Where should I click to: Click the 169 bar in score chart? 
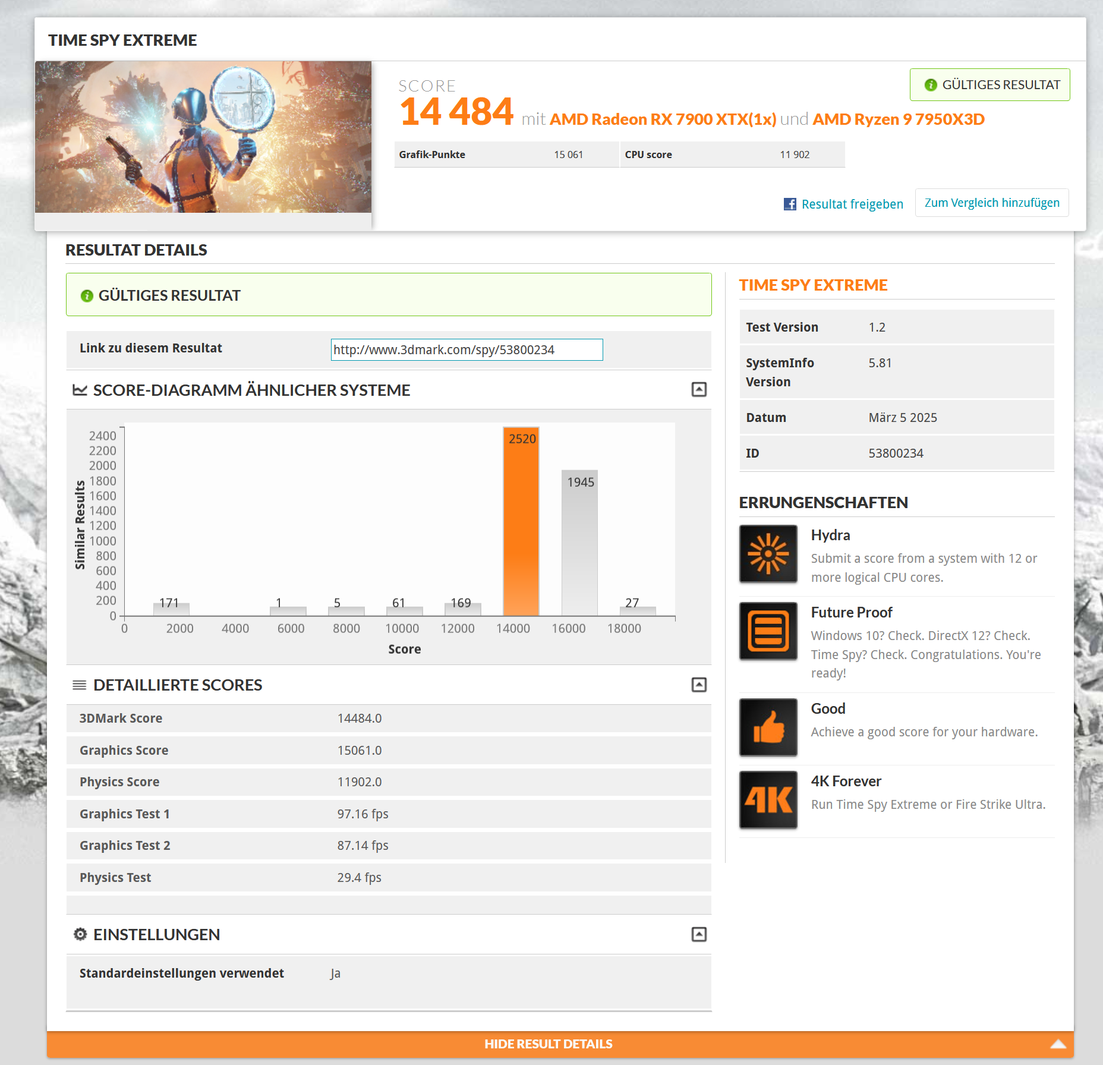(463, 609)
